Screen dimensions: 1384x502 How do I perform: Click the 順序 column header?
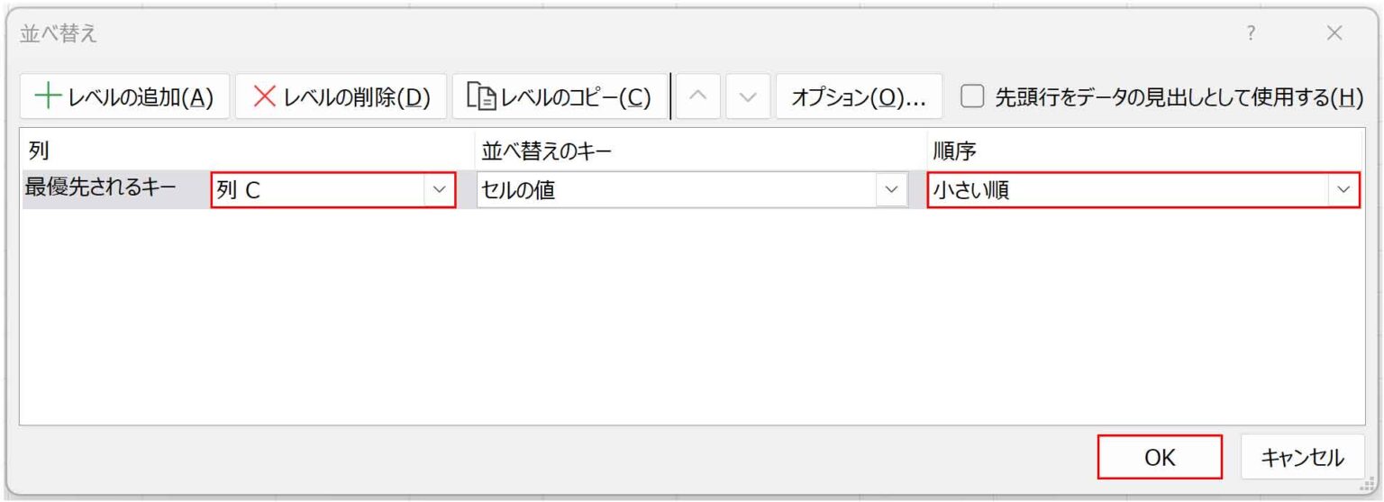click(953, 150)
